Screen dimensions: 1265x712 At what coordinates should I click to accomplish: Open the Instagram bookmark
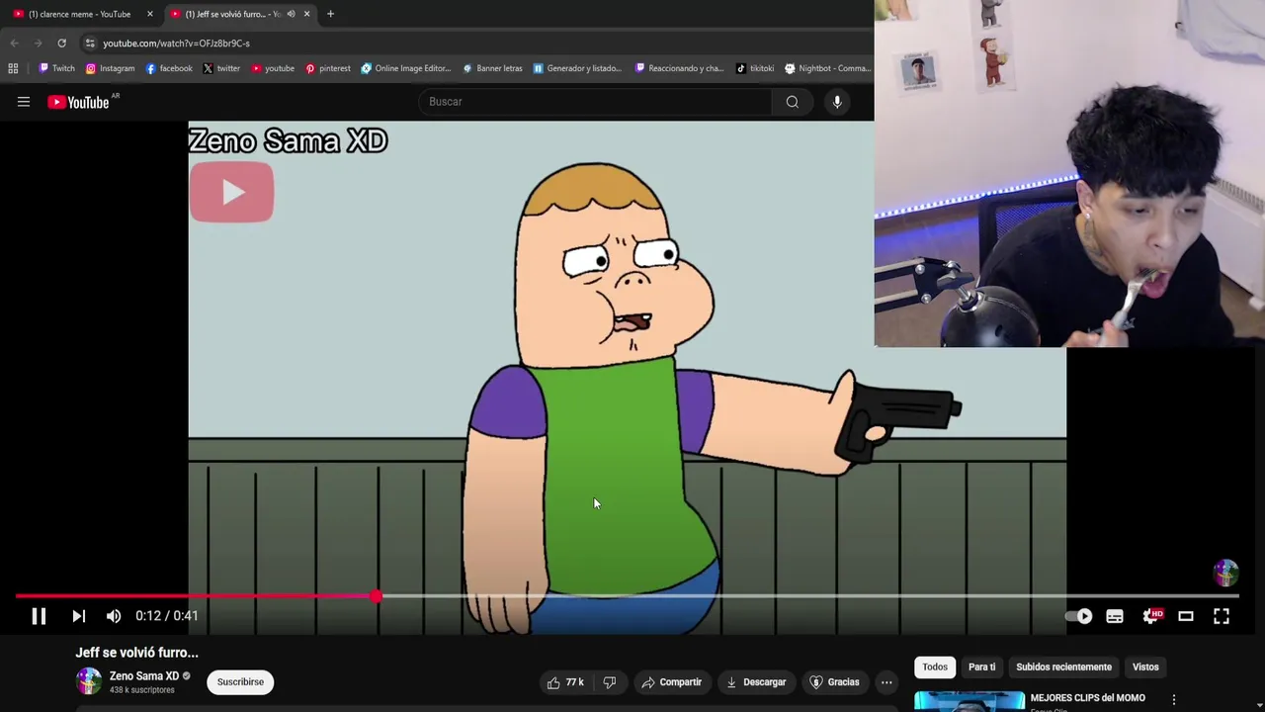tap(110, 68)
